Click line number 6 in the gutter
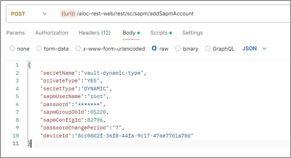 (x=17, y=104)
